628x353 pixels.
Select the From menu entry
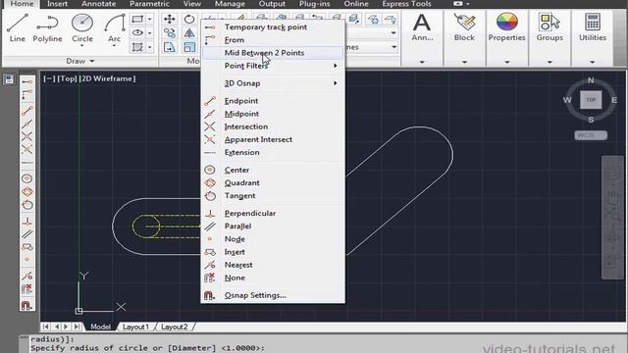point(273,40)
